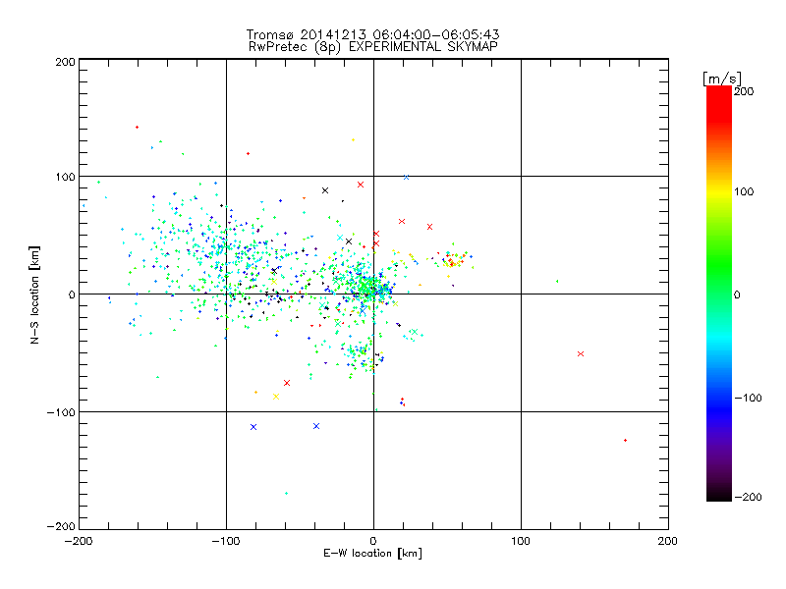Click the colorbar label '-200'

pyautogui.click(x=748, y=497)
